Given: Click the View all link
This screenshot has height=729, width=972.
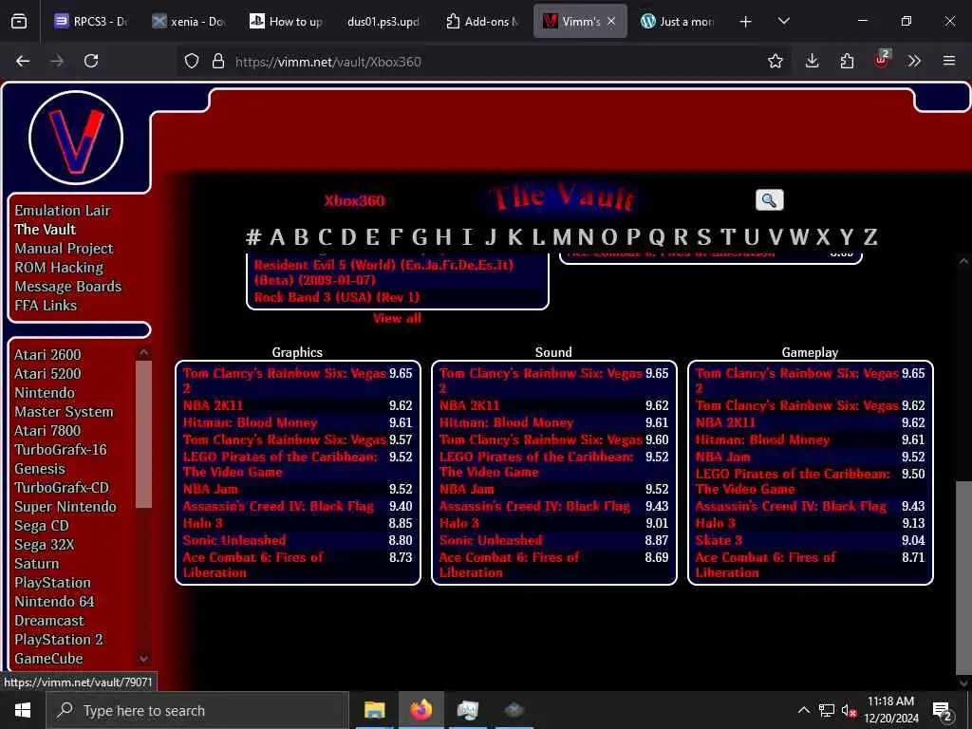Looking at the screenshot, I should tap(397, 318).
